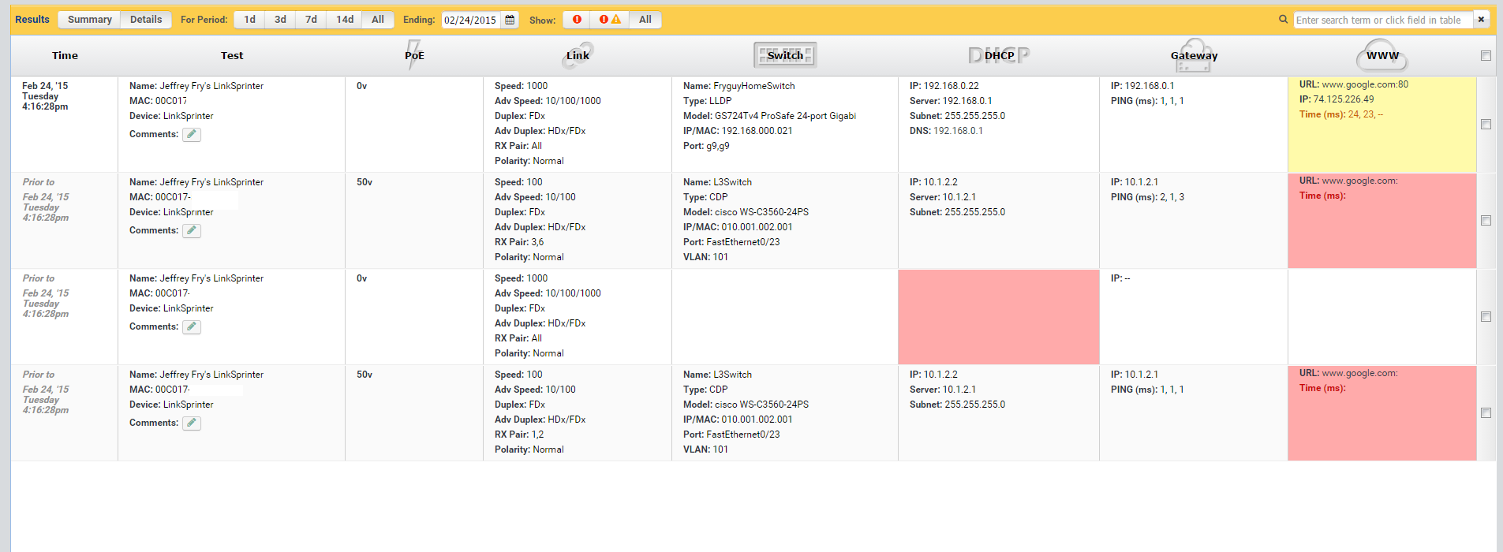Click 'Name: FryguyHomeSwitch' switch text

coord(739,86)
